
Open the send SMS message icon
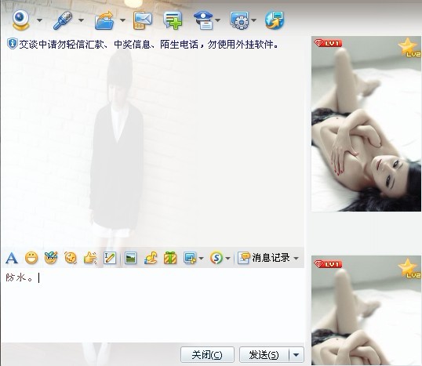(x=143, y=20)
